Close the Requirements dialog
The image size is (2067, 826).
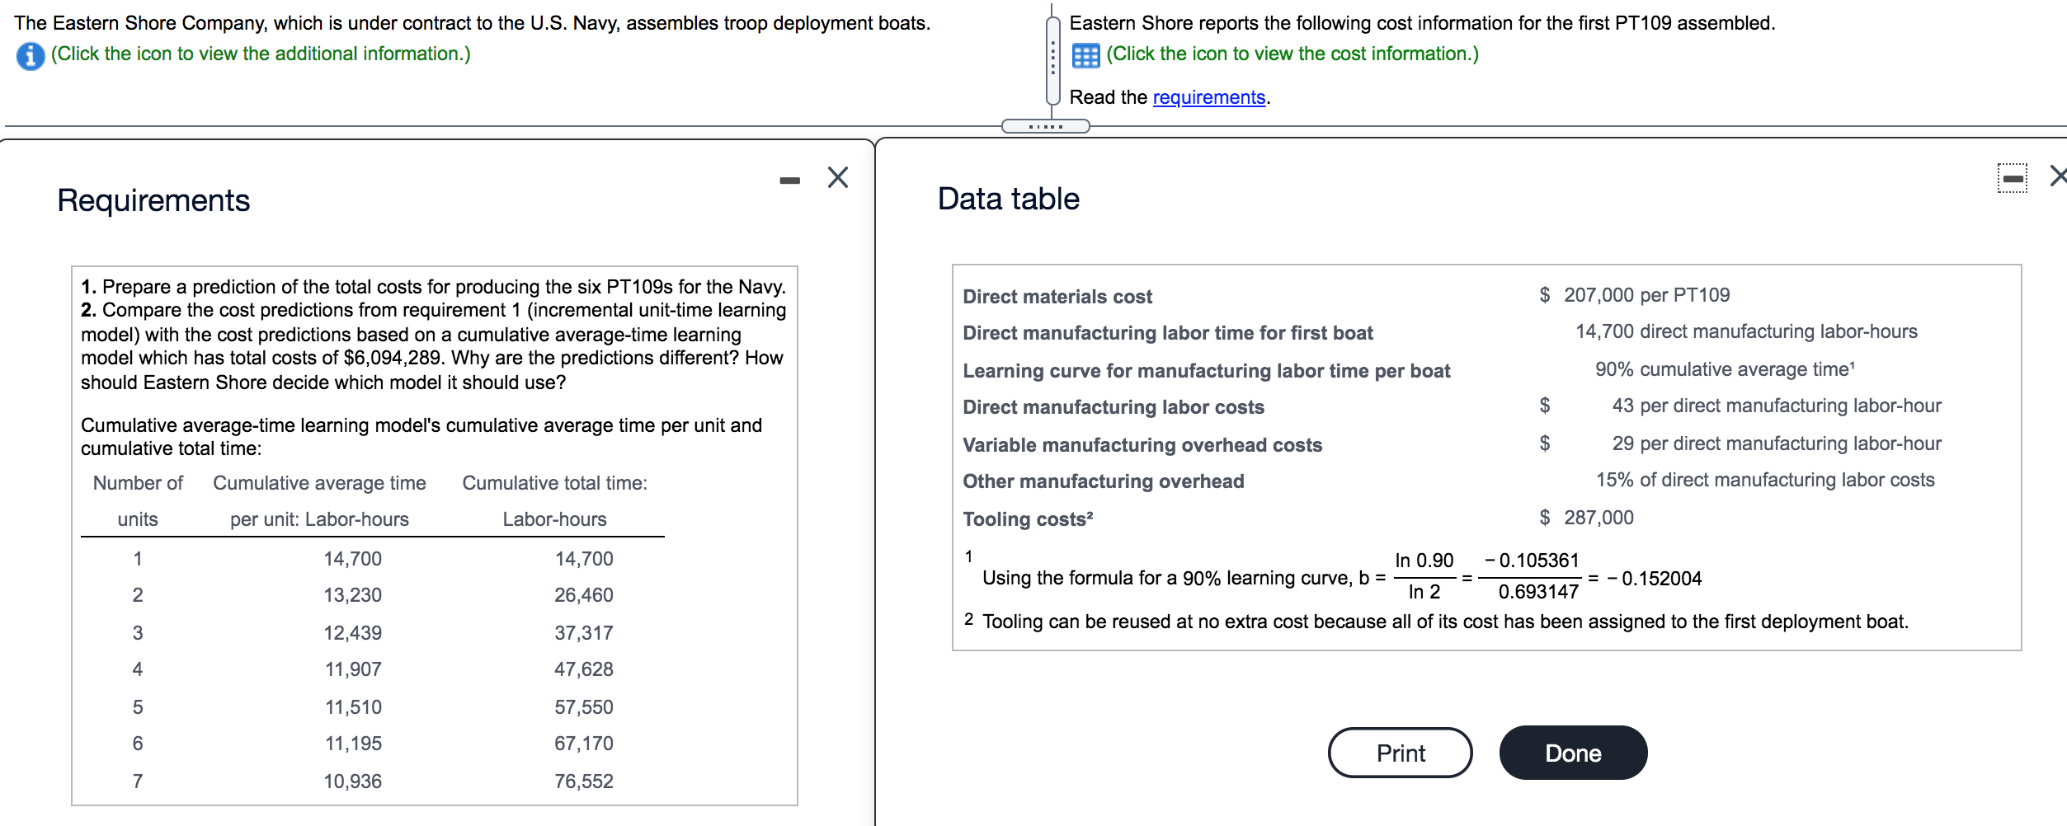pyautogui.click(x=838, y=177)
